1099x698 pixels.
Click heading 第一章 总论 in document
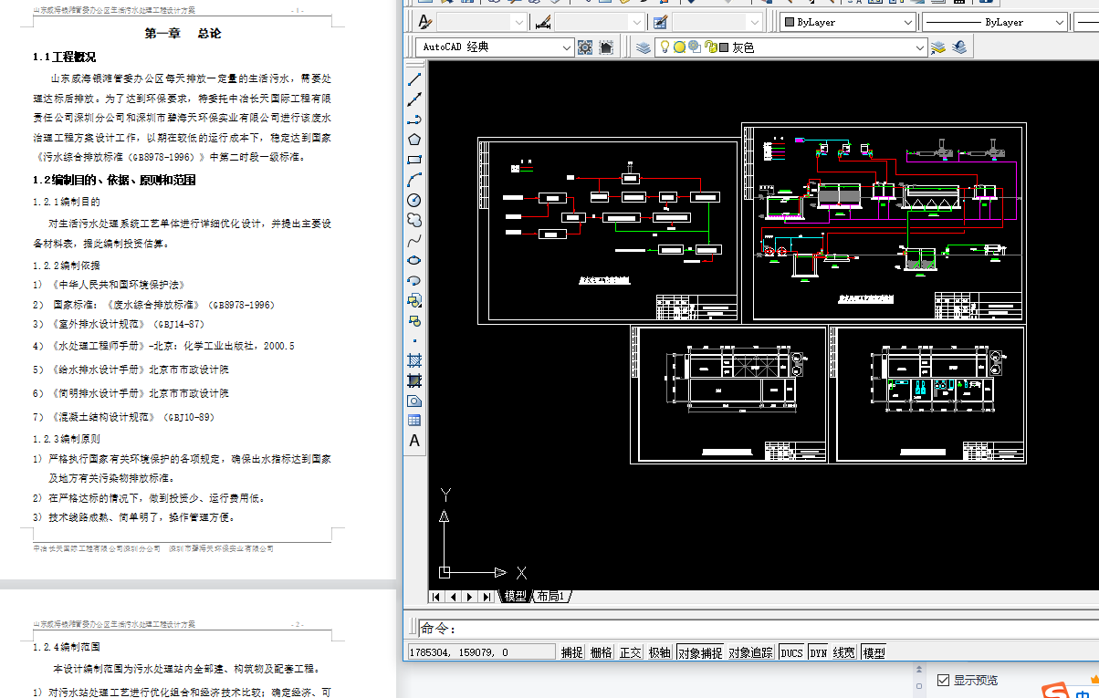click(x=183, y=34)
